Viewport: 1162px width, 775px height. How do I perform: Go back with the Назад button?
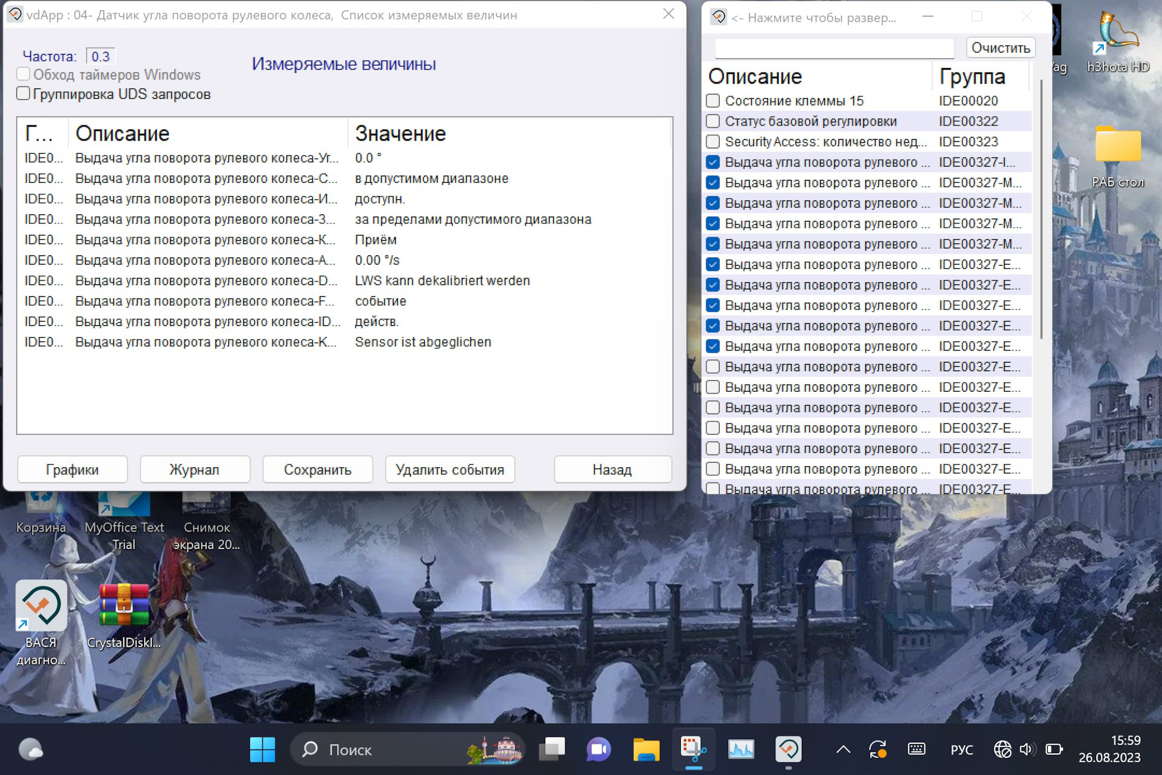click(x=612, y=469)
